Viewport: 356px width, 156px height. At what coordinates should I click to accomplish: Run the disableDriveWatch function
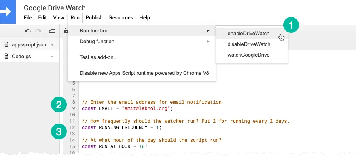pos(252,44)
